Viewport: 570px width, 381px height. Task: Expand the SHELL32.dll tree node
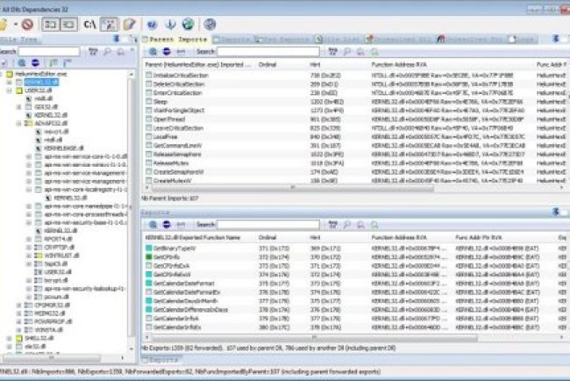(9, 338)
